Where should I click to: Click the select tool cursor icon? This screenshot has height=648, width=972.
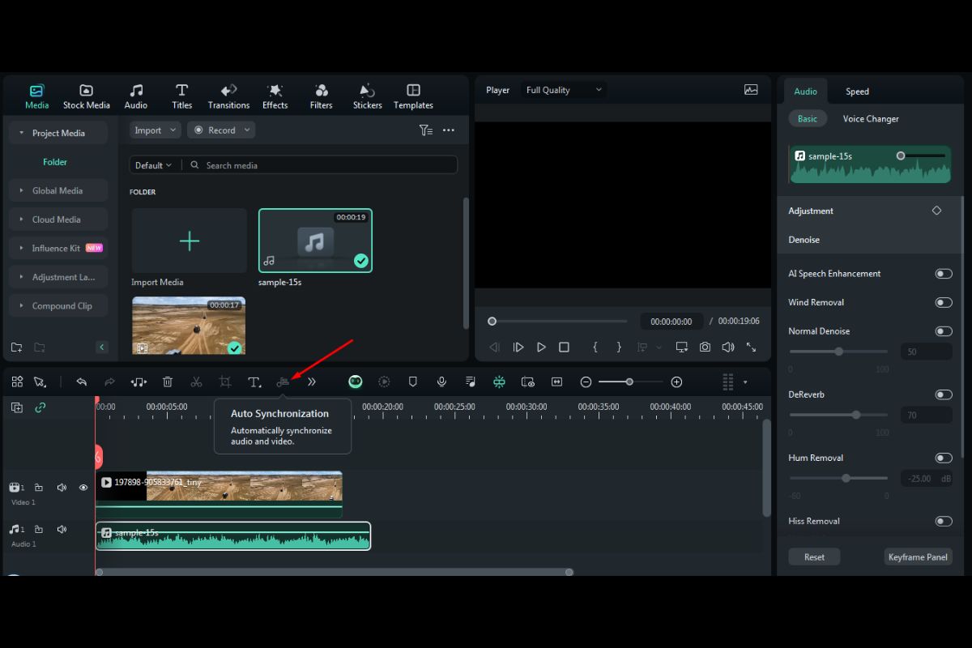[x=40, y=382]
